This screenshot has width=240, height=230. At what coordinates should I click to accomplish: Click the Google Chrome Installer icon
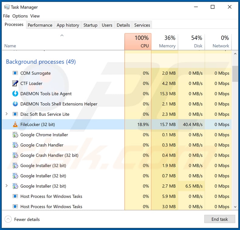[15, 135]
